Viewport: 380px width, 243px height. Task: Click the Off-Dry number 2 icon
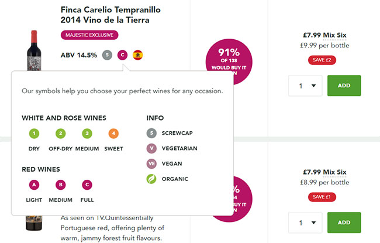click(x=60, y=134)
